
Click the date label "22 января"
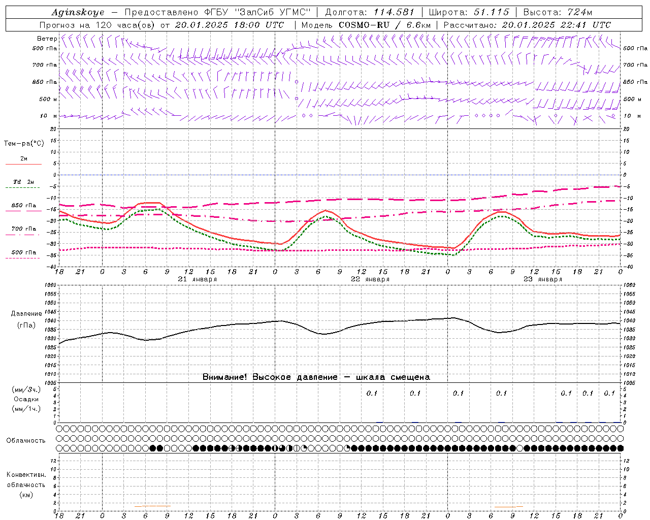click(x=370, y=279)
